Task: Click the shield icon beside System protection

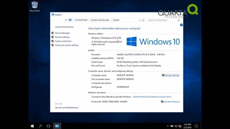Action: [52, 41]
